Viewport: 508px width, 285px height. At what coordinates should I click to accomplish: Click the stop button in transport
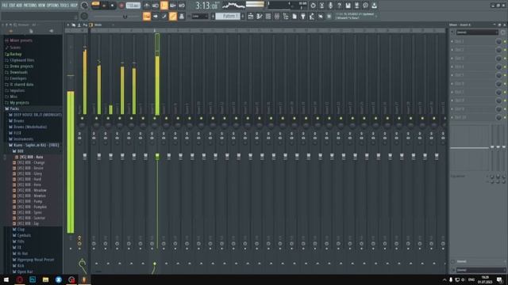[112, 6]
